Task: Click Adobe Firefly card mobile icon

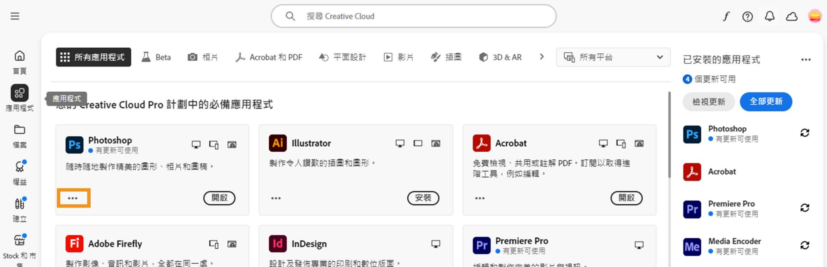Action: tap(214, 244)
